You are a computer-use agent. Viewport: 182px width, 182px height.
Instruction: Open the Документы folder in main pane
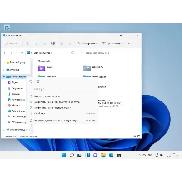point(93,68)
